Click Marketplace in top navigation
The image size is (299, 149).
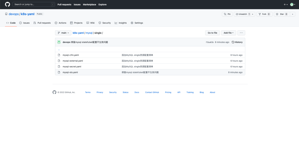(x=89, y=5)
